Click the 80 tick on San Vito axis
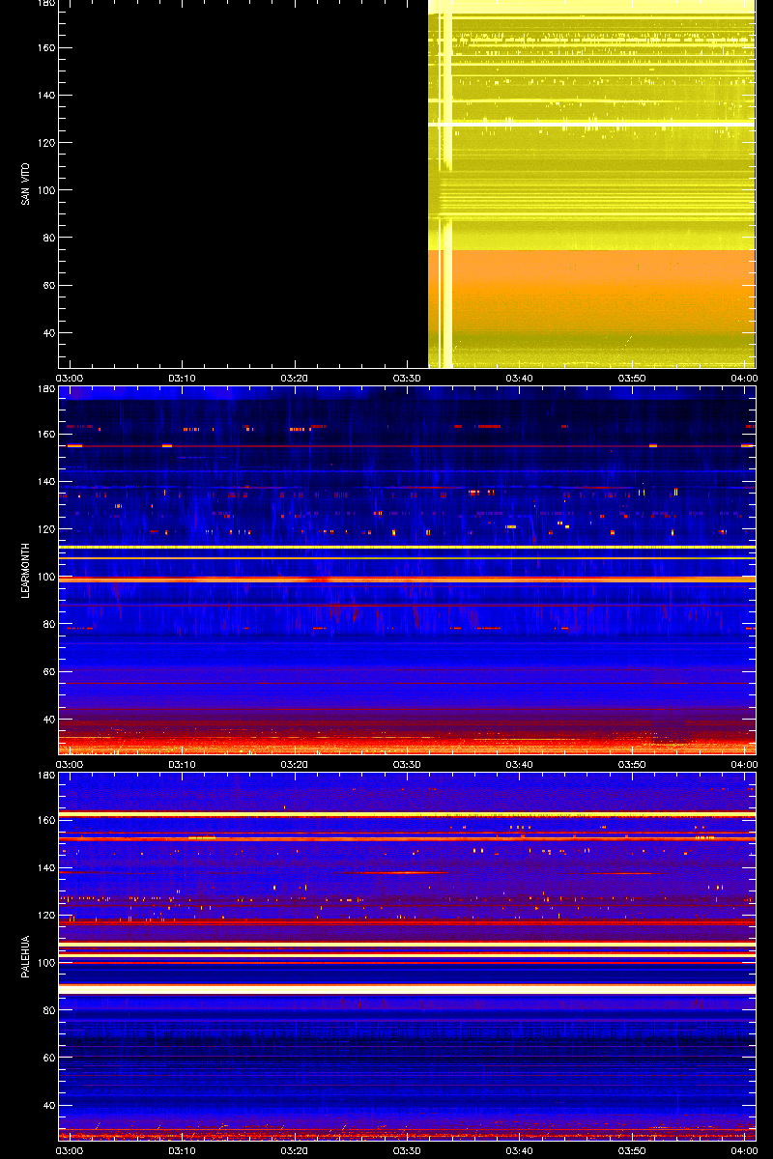Image resolution: width=773 pixels, height=1159 pixels. [48, 238]
